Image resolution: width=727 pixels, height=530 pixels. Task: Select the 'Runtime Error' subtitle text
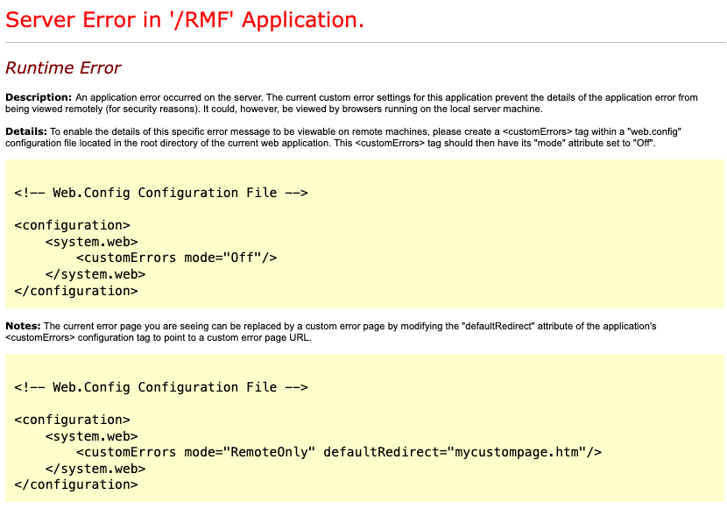click(x=63, y=67)
